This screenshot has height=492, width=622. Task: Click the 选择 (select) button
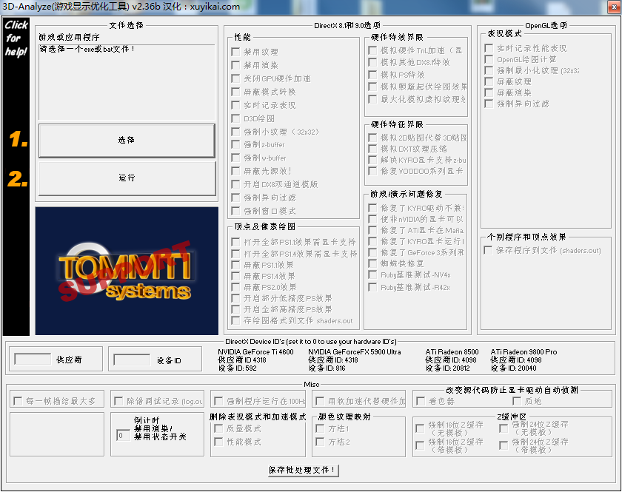127,141
